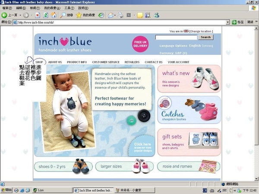The image size is (259, 194).
Task: Open the CONTACT US link
Action: 154,62
